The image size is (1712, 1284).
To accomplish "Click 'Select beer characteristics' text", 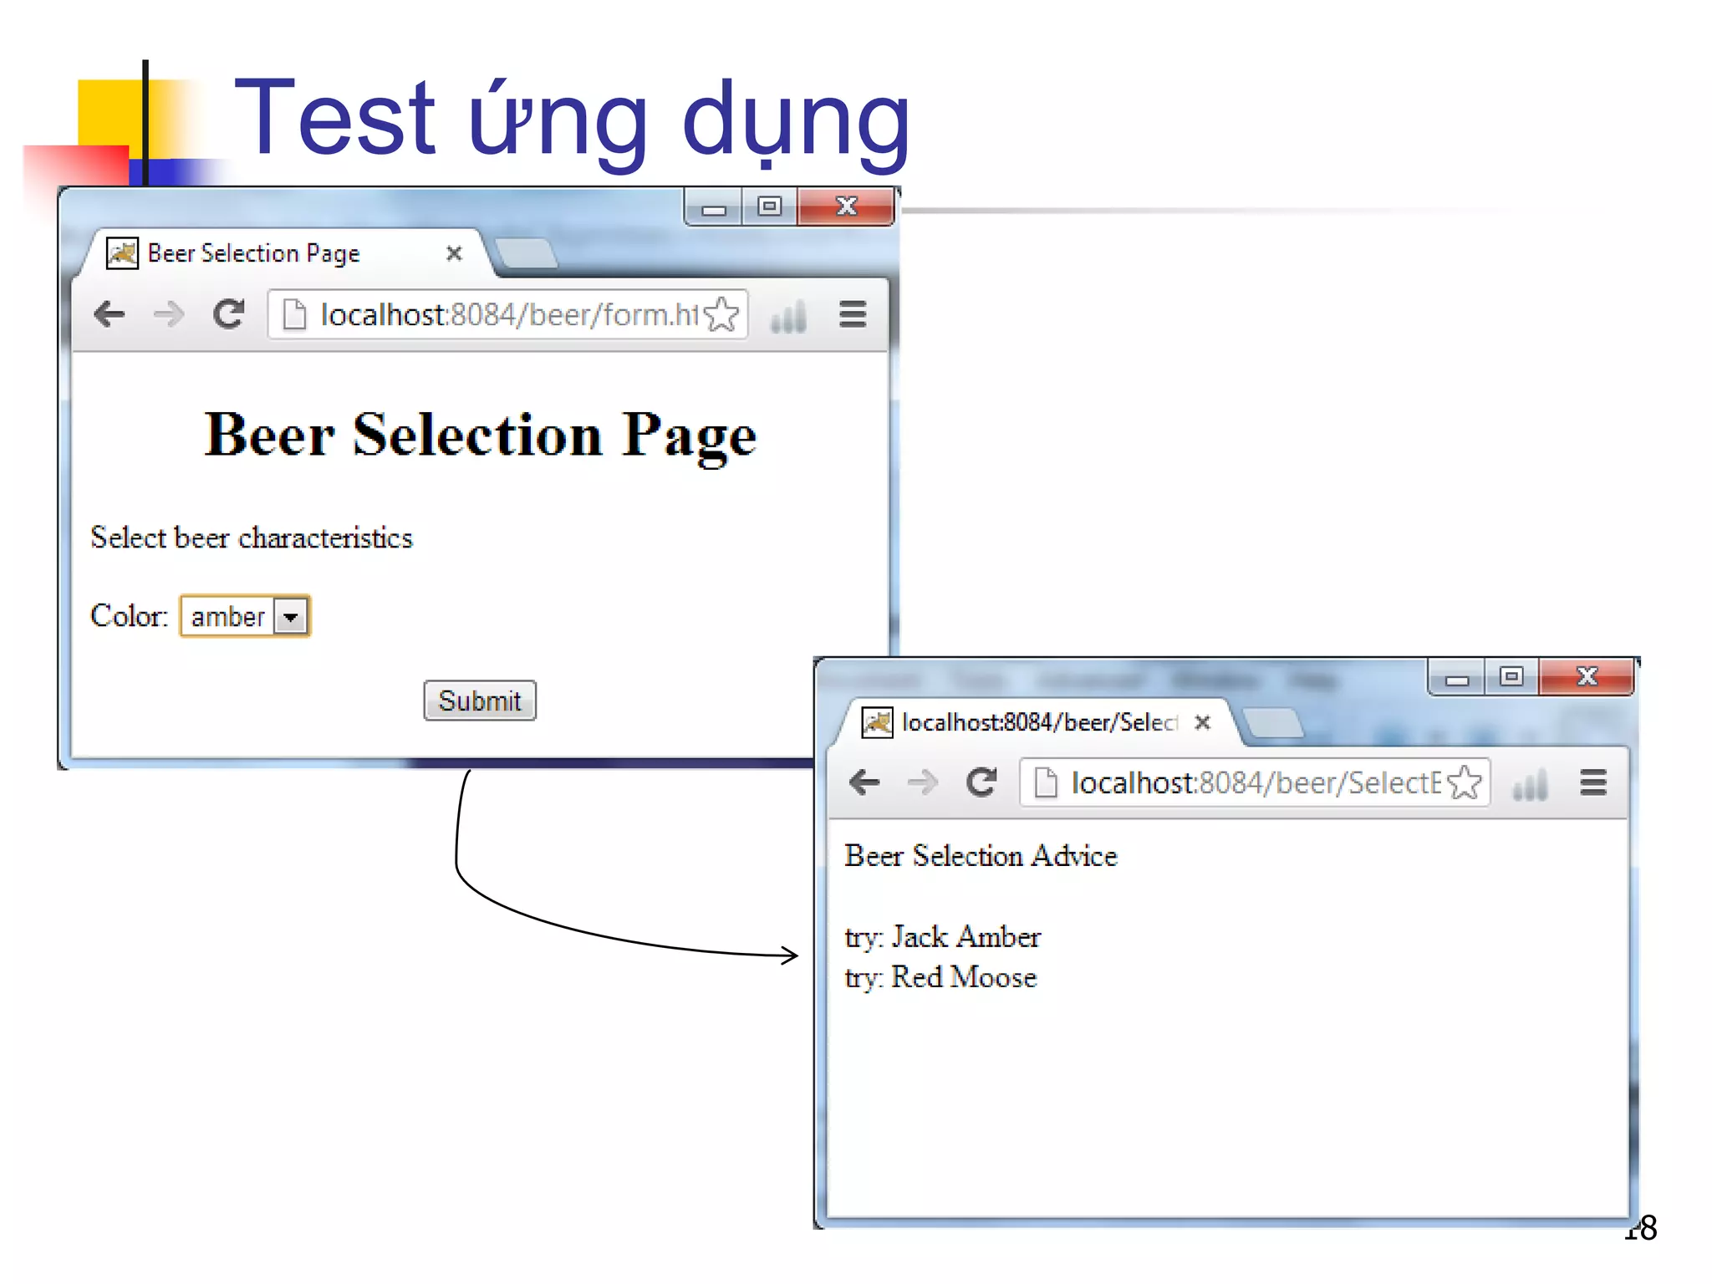I will pyautogui.click(x=252, y=538).
